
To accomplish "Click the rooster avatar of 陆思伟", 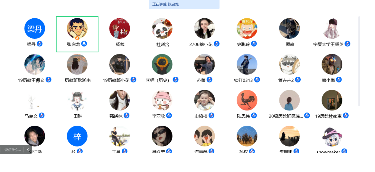I will pyautogui.click(x=247, y=100).
